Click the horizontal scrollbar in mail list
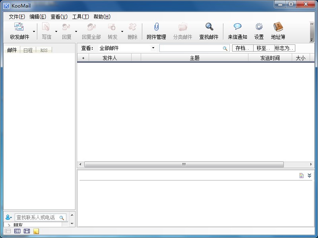 [184, 164]
